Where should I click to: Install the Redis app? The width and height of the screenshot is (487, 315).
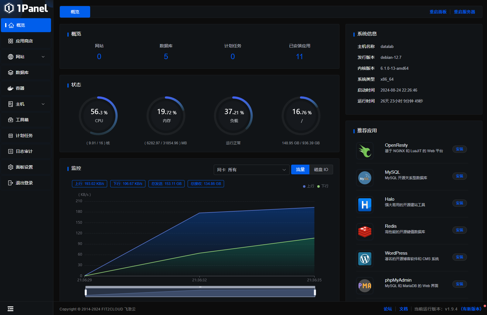click(459, 230)
